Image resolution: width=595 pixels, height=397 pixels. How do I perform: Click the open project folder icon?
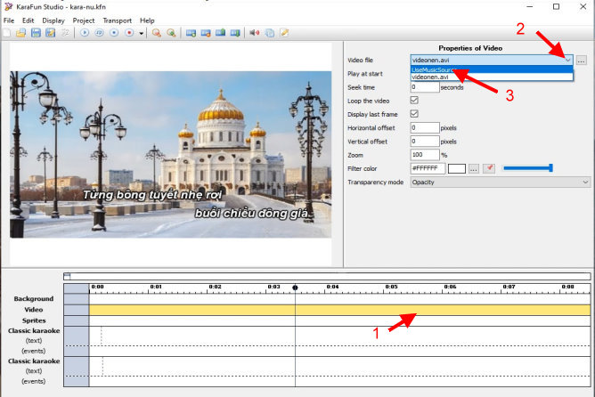(20, 33)
